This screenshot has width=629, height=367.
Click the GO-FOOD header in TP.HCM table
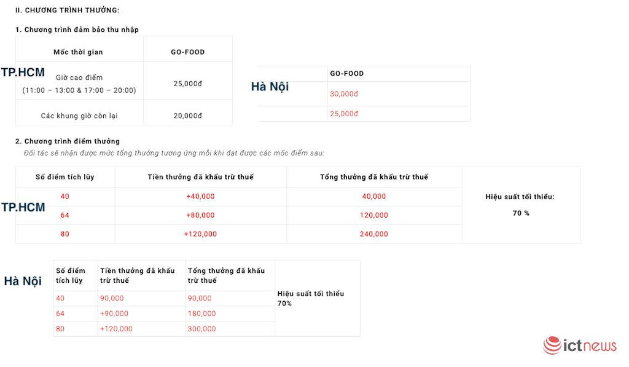tap(187, 52)
